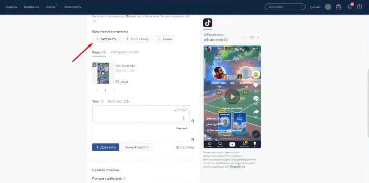Click the Discover search icon in preview
Screen dimensions: 369x183
[x=220, y=144]
